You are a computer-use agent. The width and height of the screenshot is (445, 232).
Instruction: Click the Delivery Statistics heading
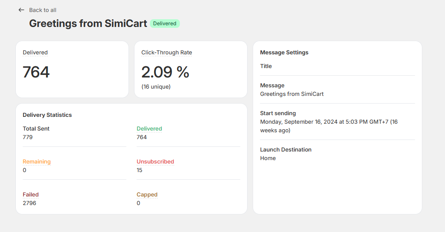47,115
